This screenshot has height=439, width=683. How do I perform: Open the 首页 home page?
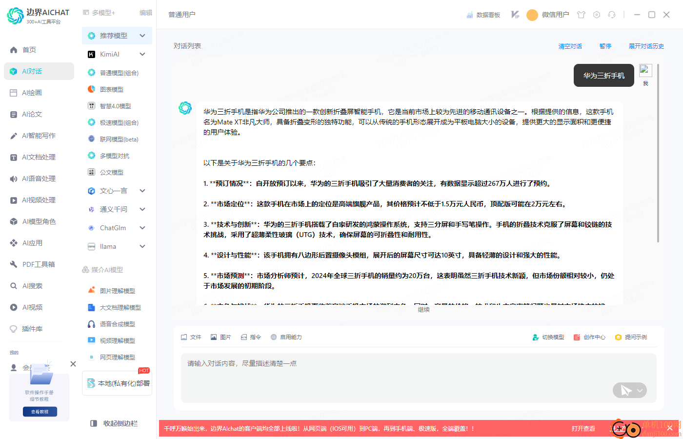[29, 50]
